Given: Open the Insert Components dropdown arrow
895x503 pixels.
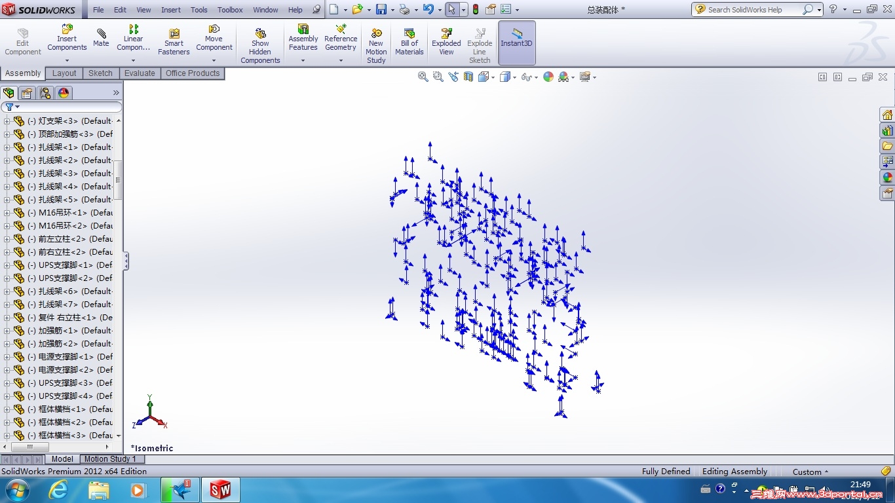Looking at the screenshot, I should point(67,60).
